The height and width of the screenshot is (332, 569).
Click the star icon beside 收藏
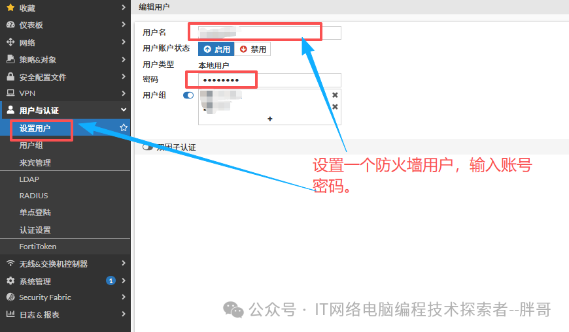[10, 7]
